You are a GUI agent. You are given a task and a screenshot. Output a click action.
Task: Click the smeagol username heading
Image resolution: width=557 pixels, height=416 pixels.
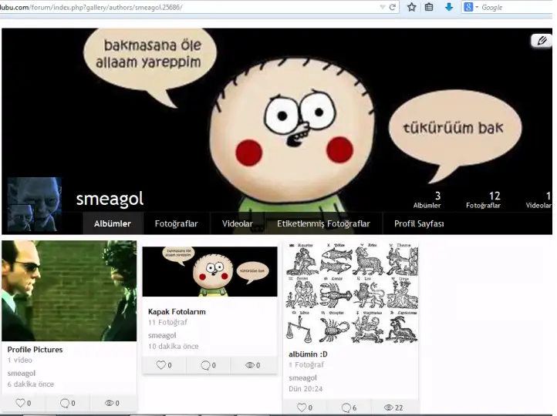(110, 199)
